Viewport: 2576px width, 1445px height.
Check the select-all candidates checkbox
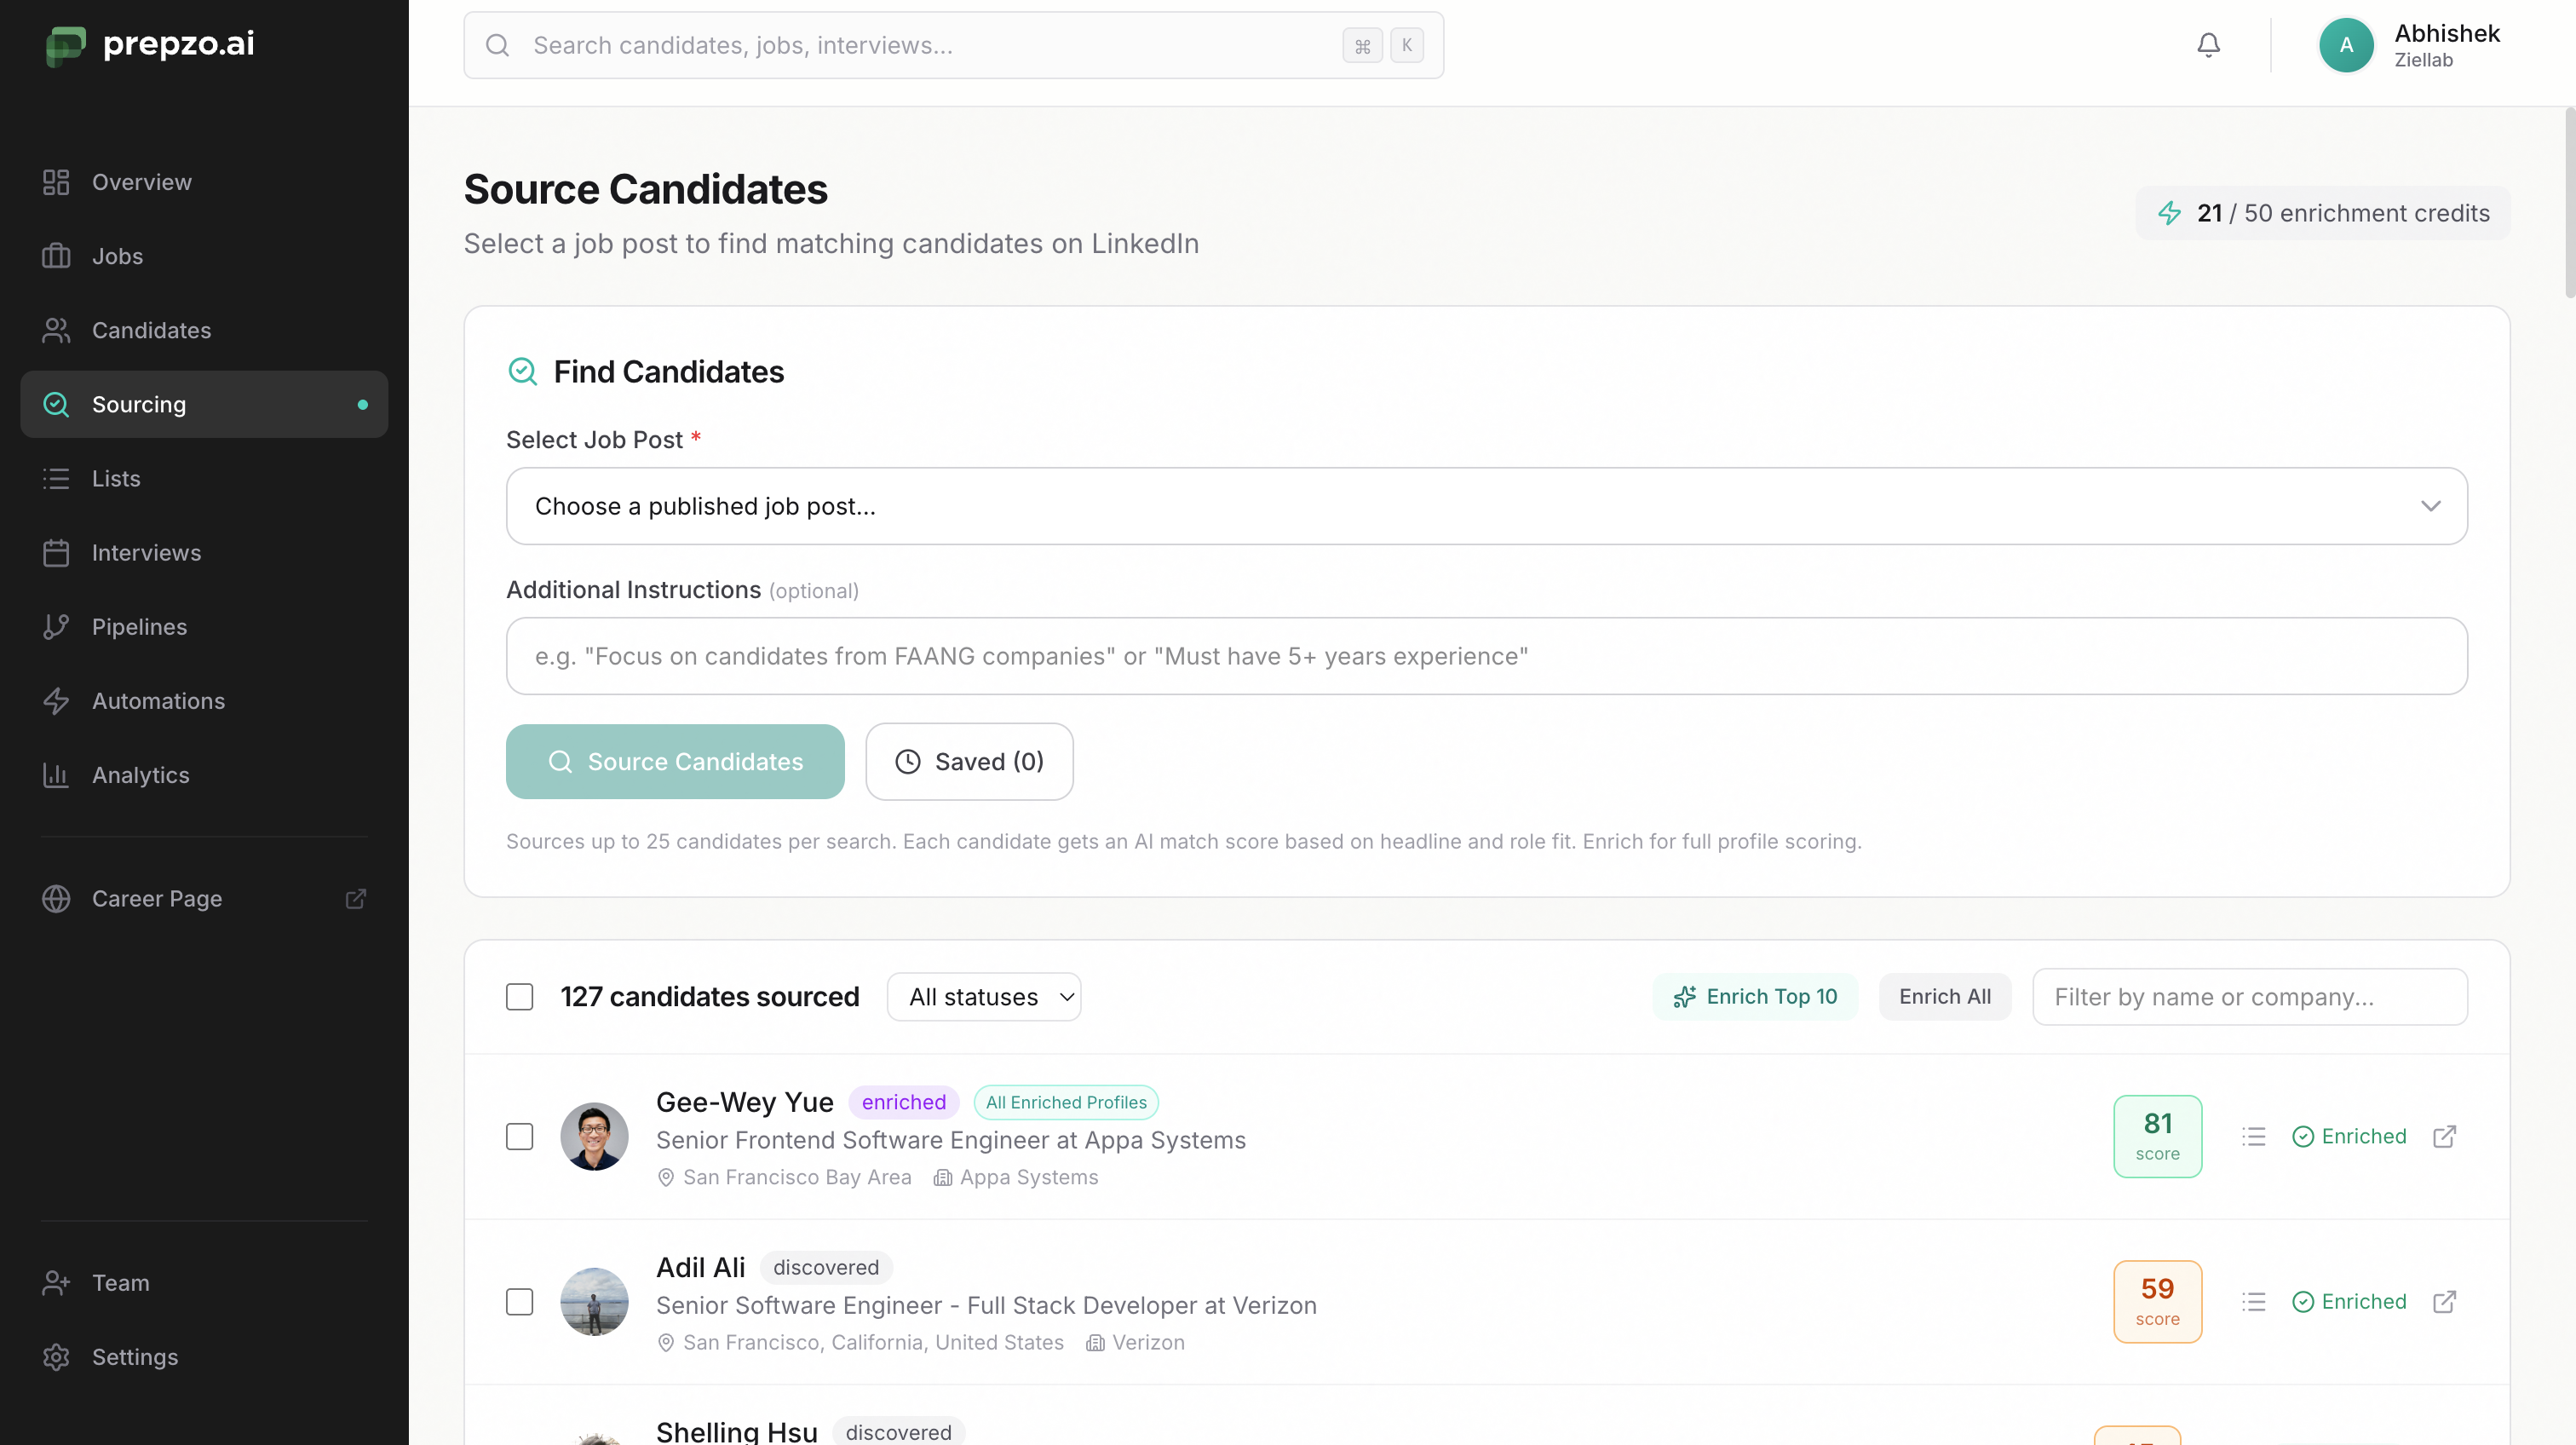519,996
